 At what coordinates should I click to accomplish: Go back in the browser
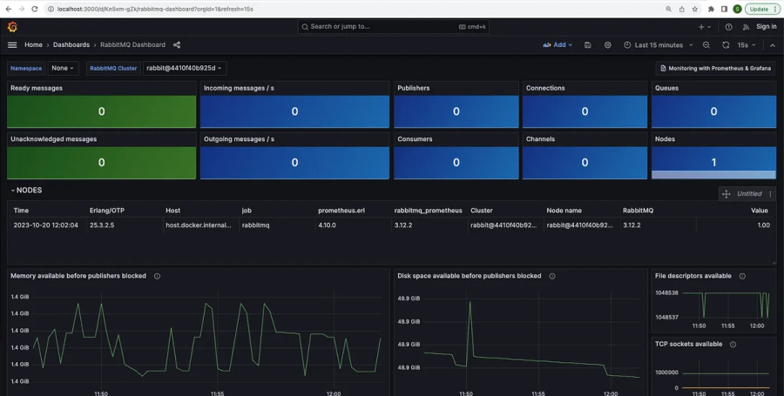9,9
